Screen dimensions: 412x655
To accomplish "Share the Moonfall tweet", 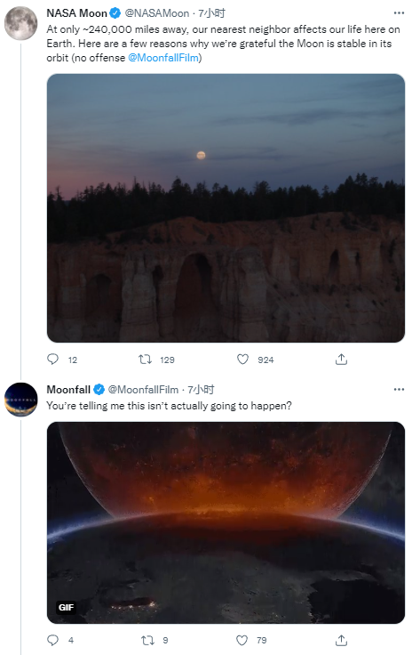I will point(341,640).
